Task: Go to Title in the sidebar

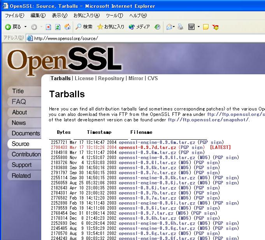Action: 25,91
